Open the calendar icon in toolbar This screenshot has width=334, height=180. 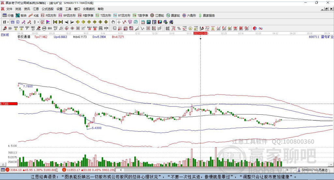(x=143, y=22)
